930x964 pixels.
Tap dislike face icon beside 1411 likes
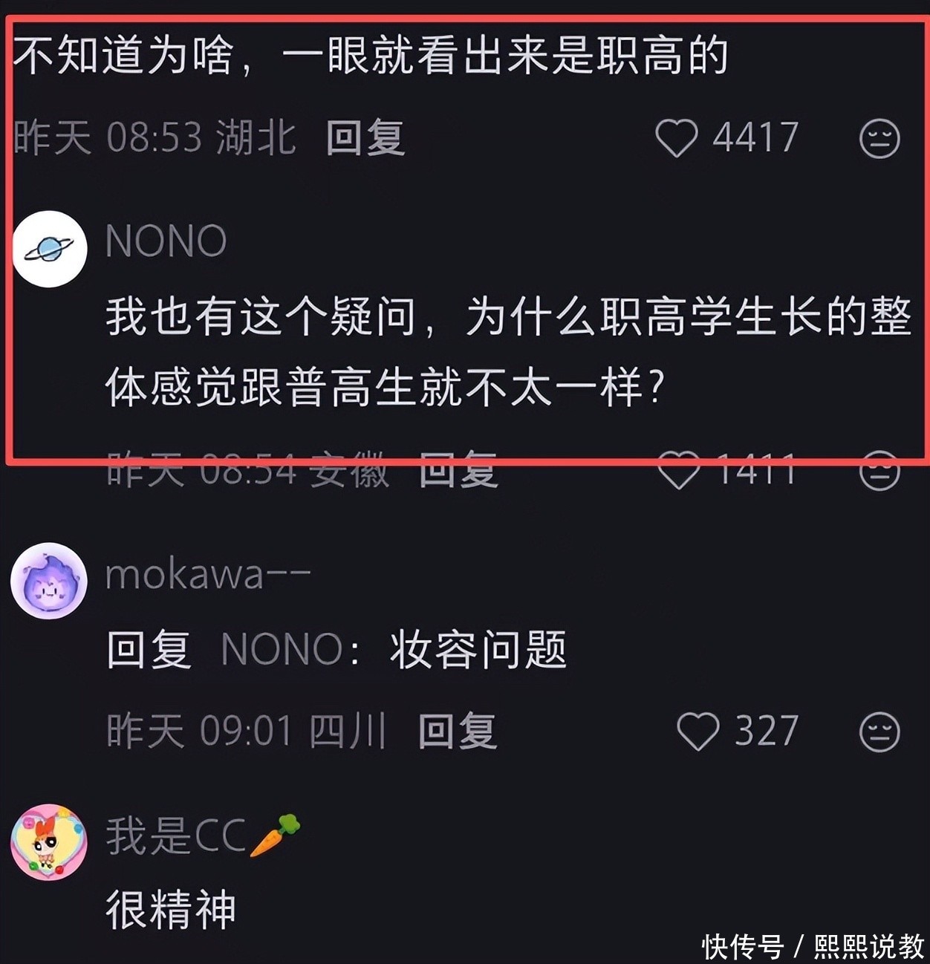point(879,471)
